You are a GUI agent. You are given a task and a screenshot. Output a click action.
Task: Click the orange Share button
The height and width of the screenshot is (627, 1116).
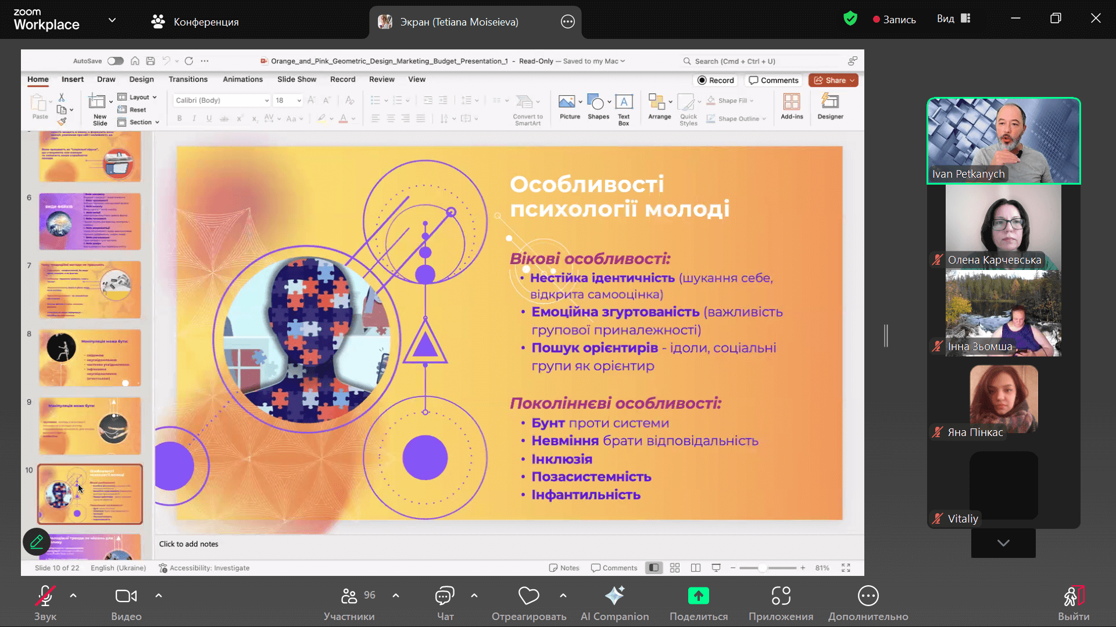(x=834, y=80)
